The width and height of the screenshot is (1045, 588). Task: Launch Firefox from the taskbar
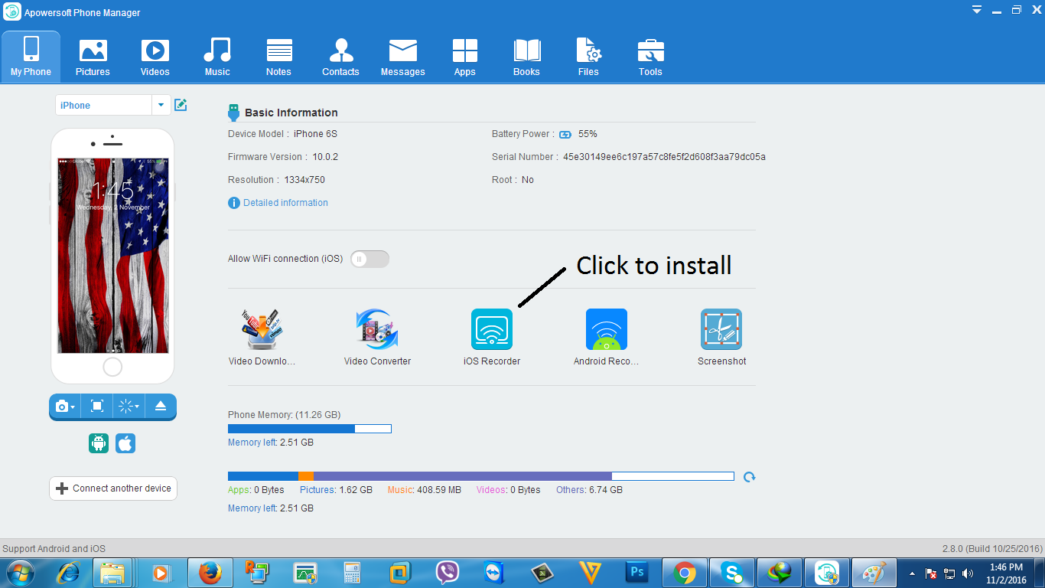point(210,573)
